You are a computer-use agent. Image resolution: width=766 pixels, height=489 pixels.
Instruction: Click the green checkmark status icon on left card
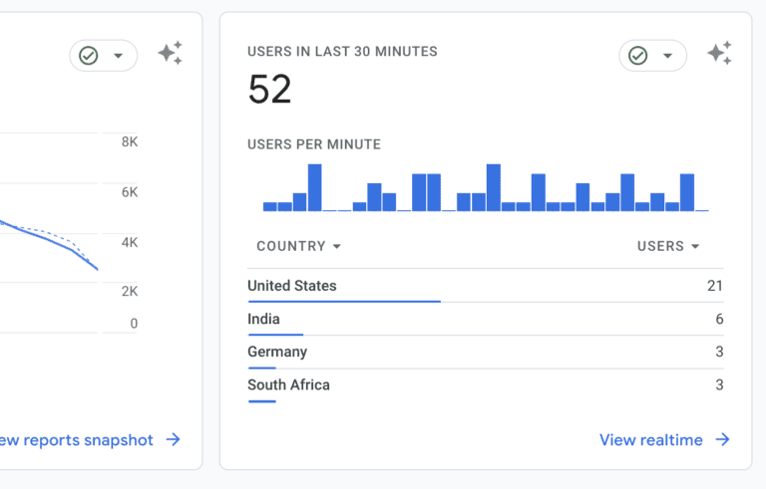pyautogui.click(x=89, y=56)
